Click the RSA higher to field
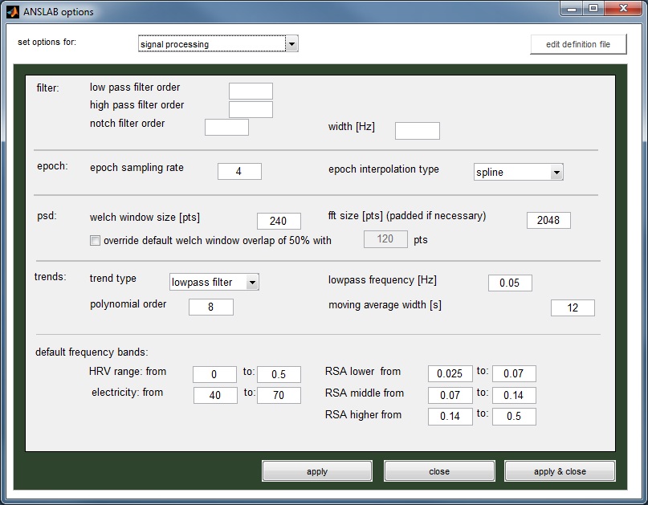This screenshot has width=648, height=505. coord(514,417)
